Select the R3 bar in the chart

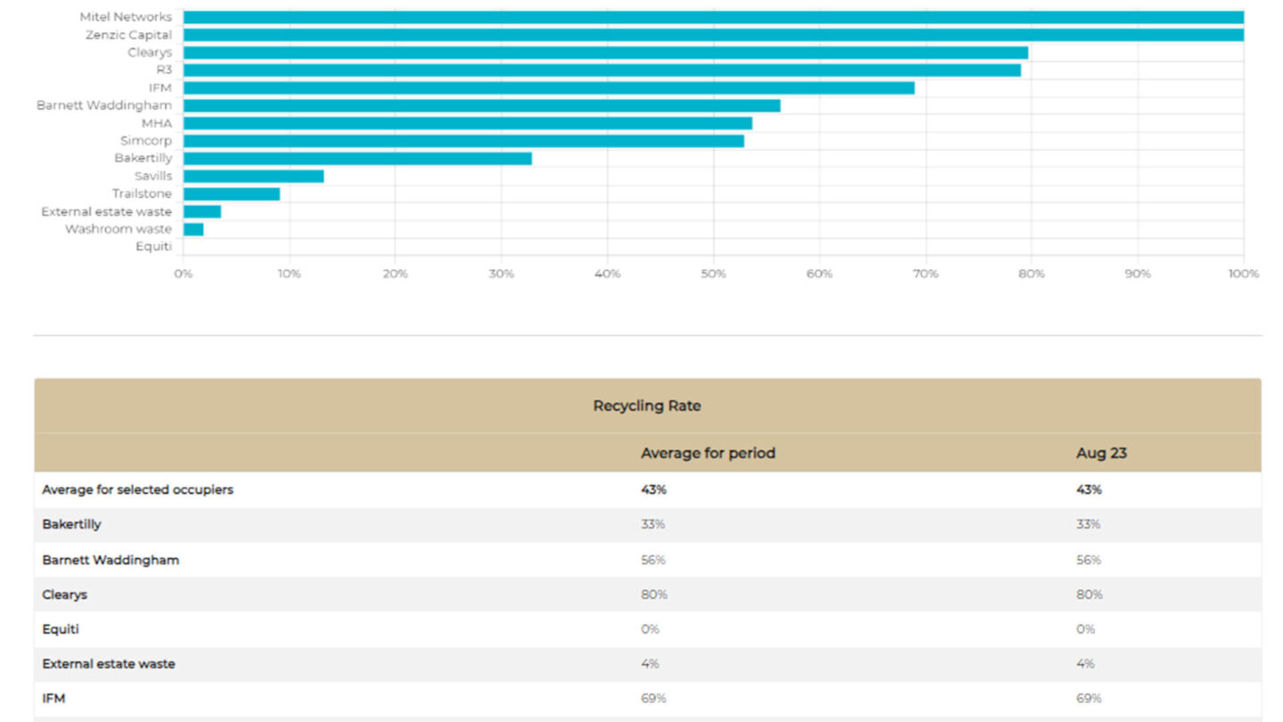[601, 70]
